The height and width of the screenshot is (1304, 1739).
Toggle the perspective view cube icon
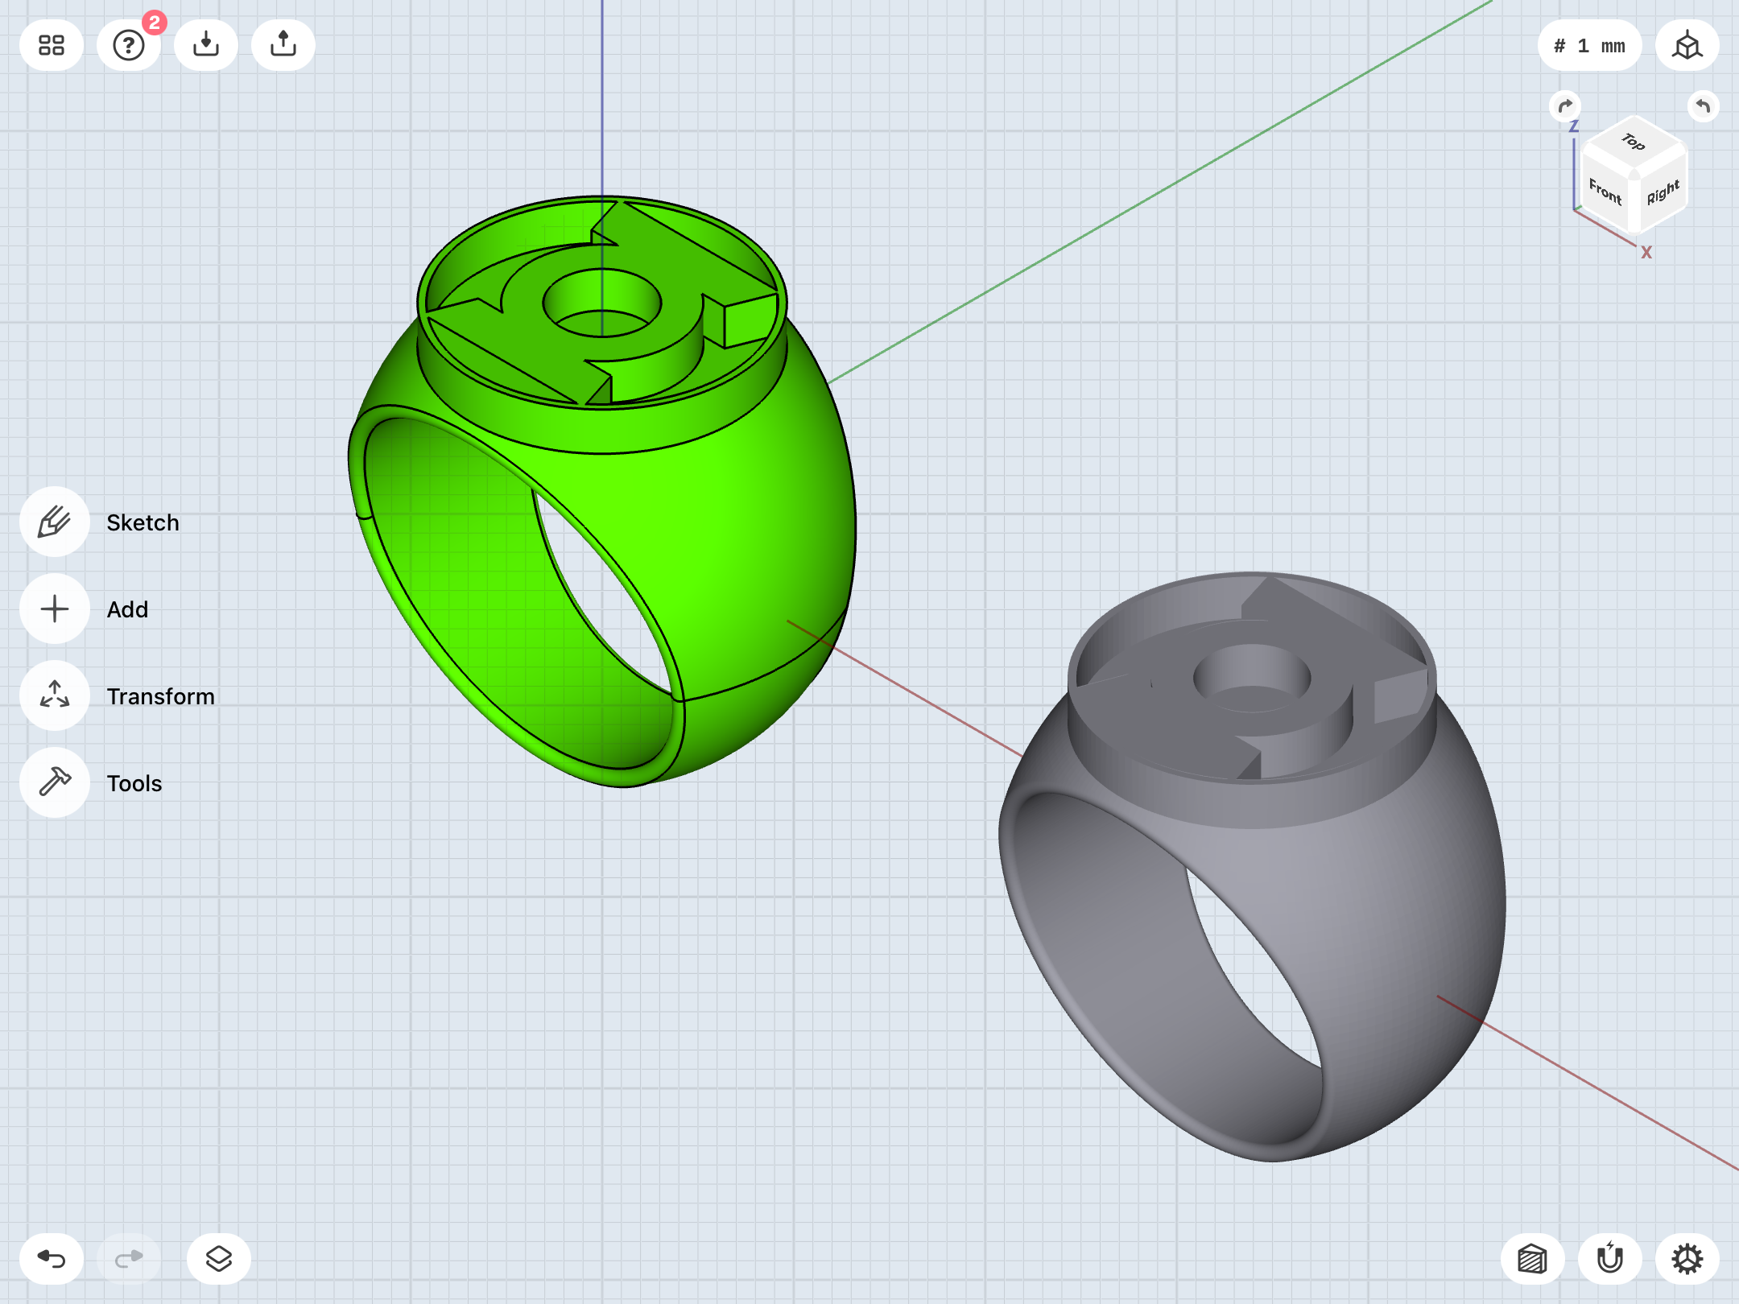click(1687, 45)
